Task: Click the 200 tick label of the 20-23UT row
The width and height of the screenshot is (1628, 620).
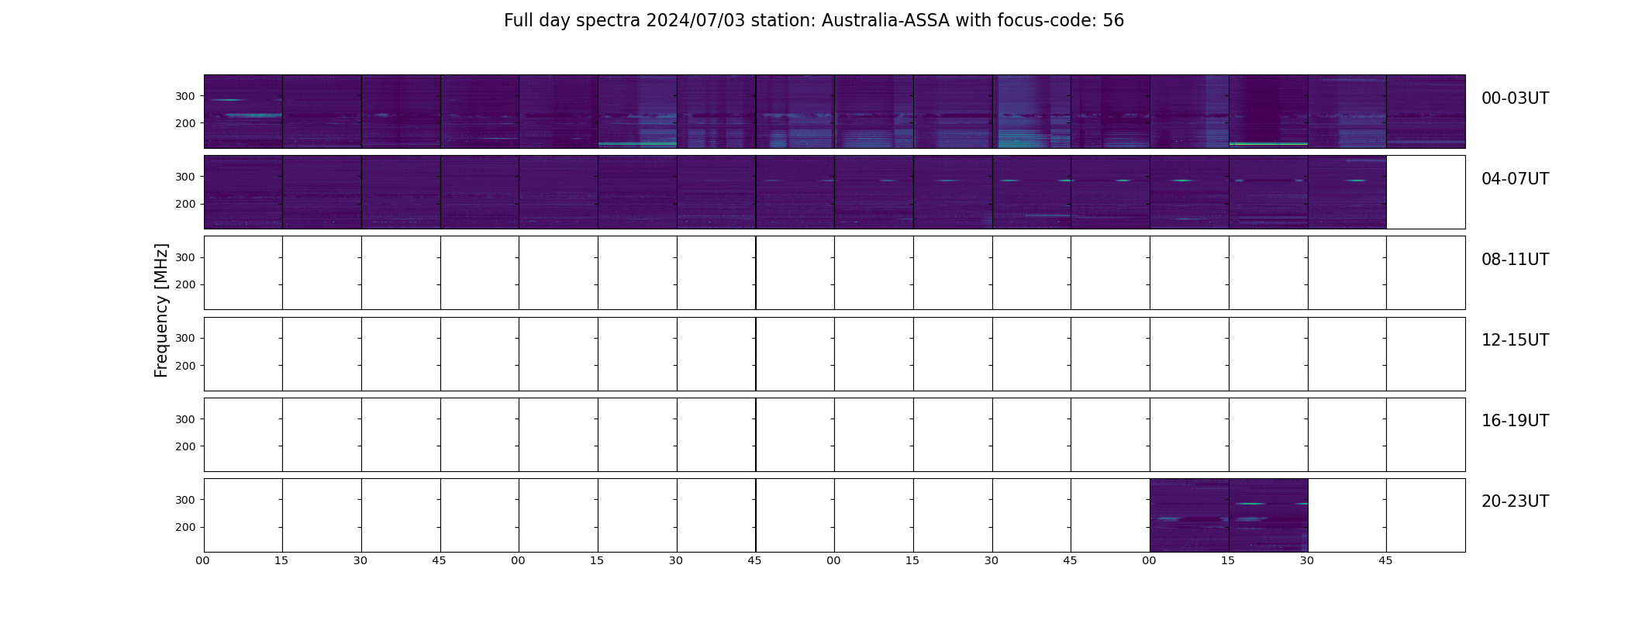Action: pyautogui.click(x=185, y=527)
